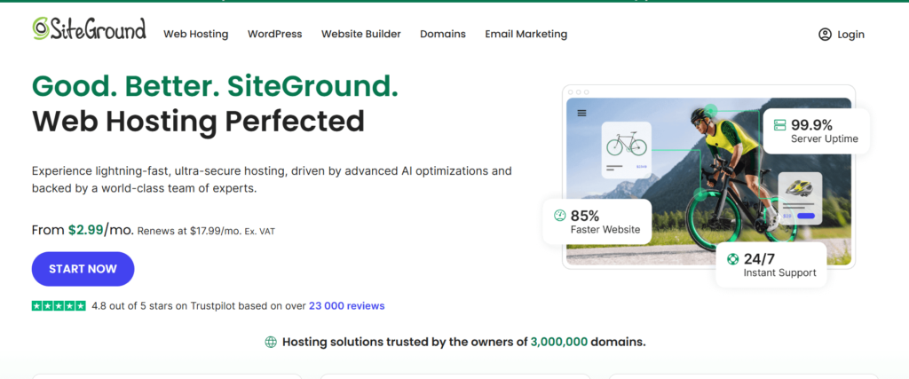Click the bicycle product card

point(626,149)
